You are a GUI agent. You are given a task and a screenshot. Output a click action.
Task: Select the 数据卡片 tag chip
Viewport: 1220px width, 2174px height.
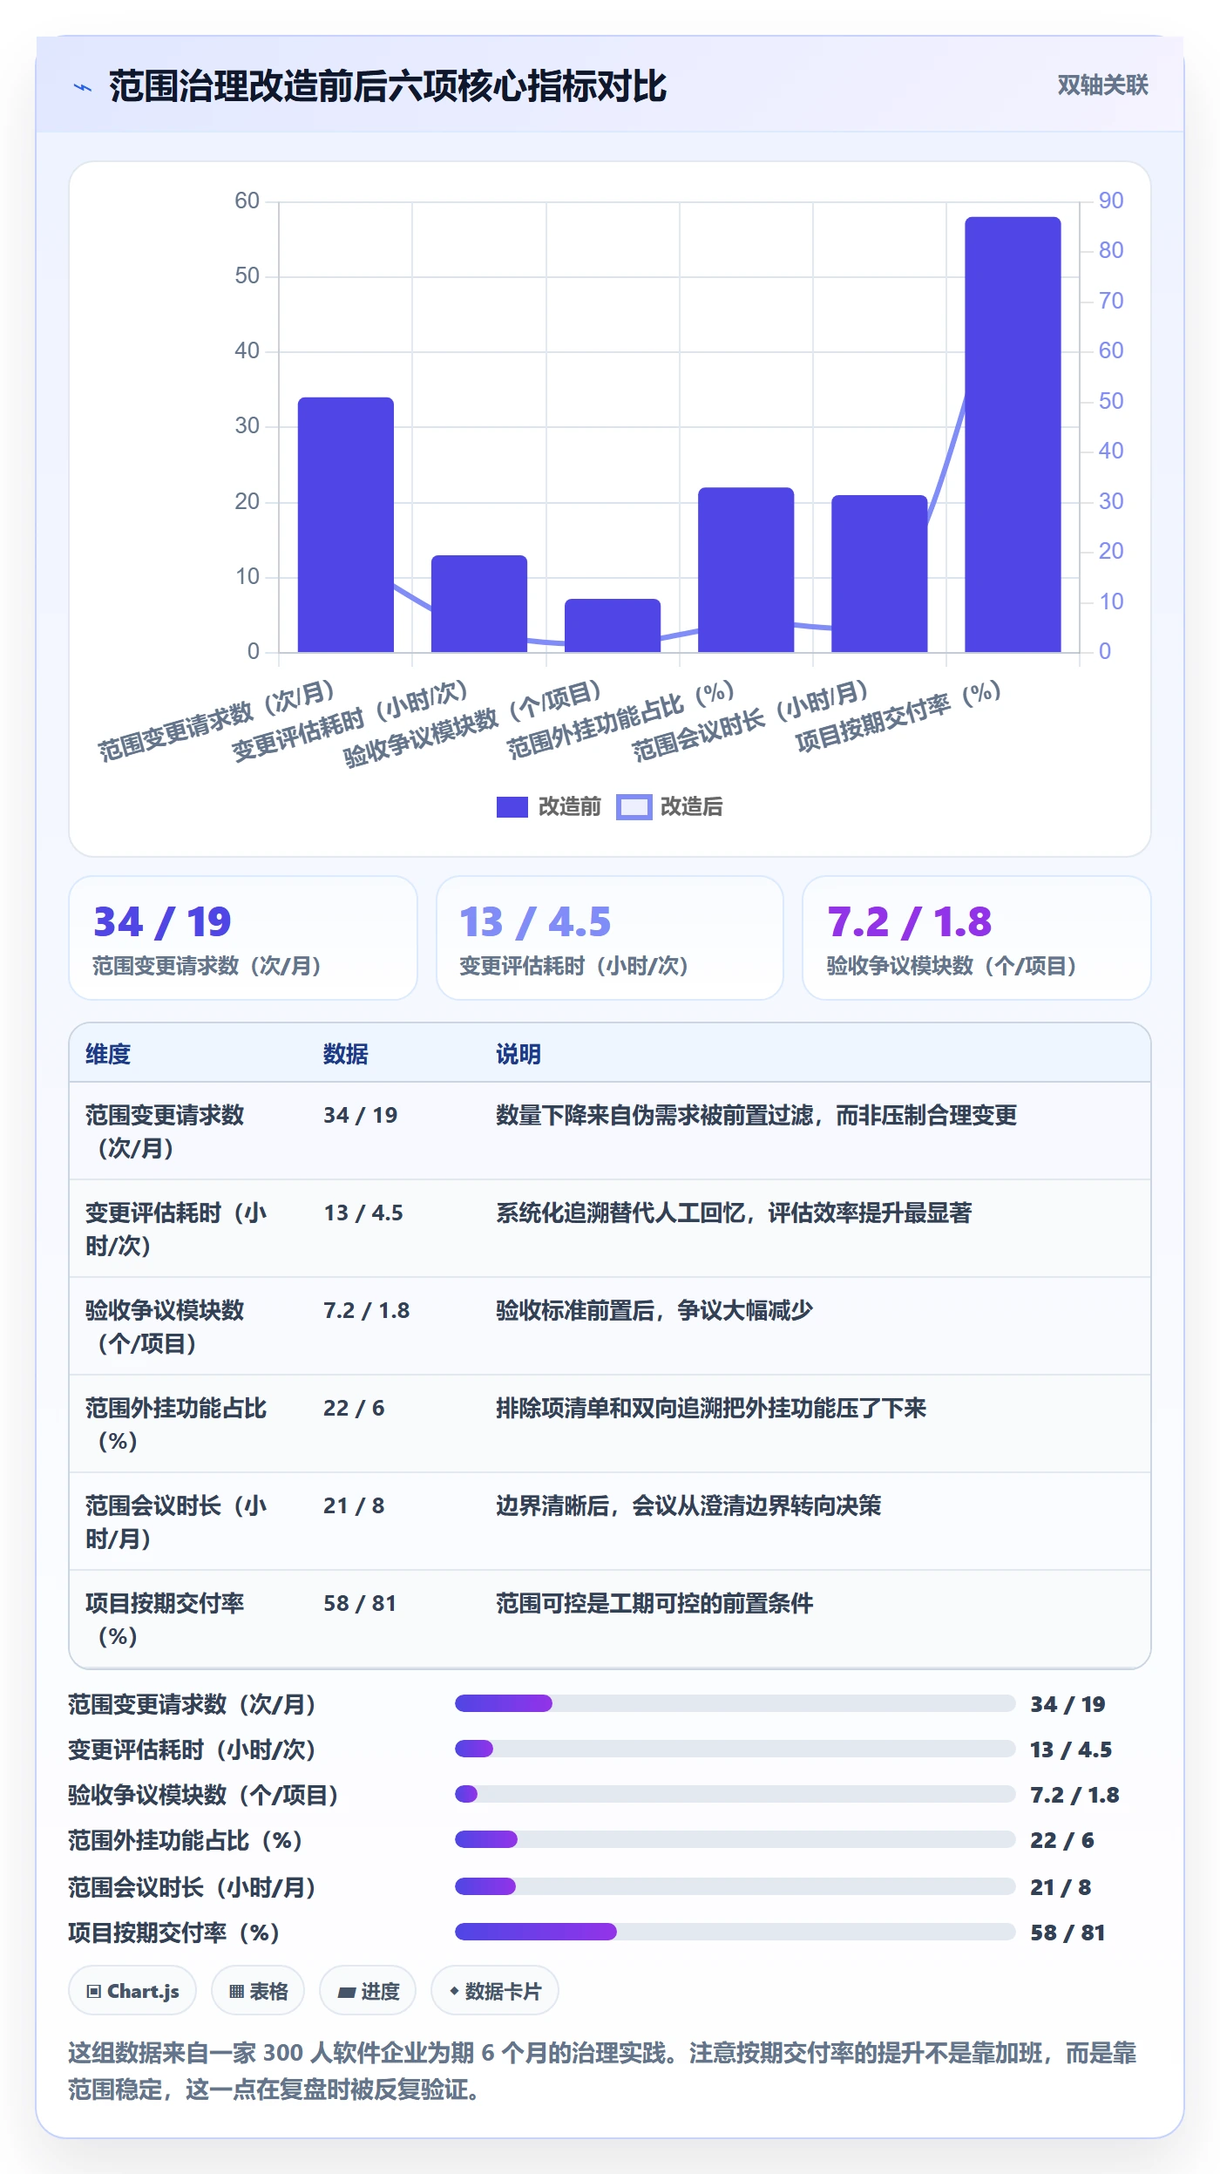pos(495,1991)
